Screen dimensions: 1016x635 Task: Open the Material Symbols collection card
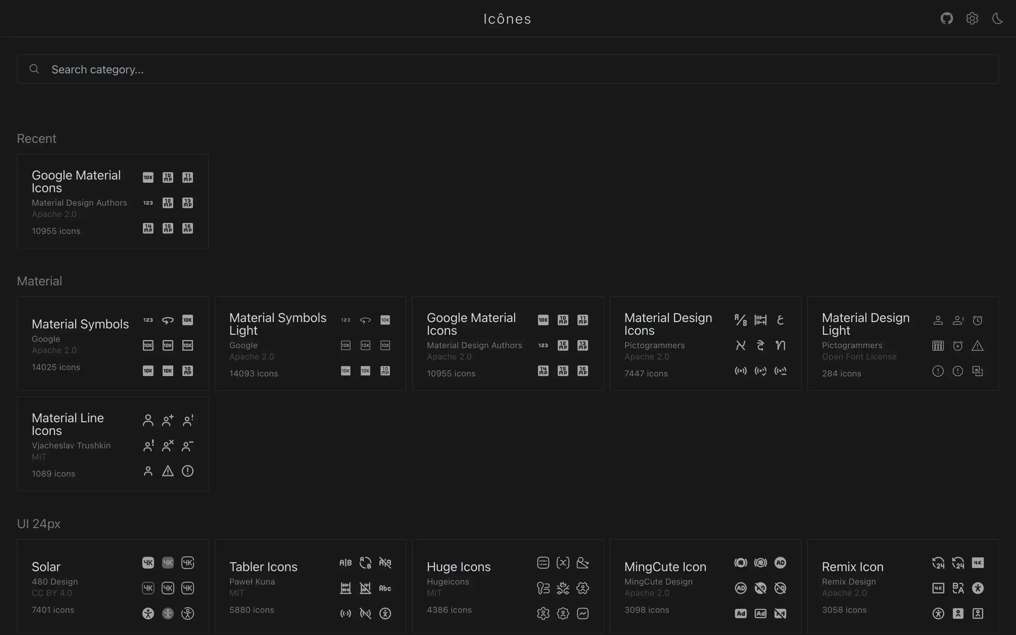113,344
